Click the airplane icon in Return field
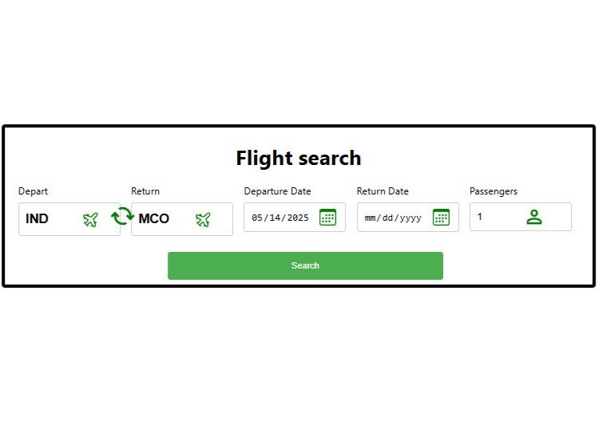The image size is (606, 432). coord(203,219)
